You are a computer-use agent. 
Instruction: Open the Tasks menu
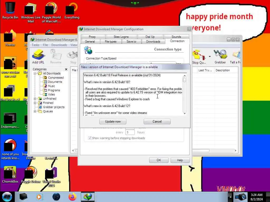36,45
